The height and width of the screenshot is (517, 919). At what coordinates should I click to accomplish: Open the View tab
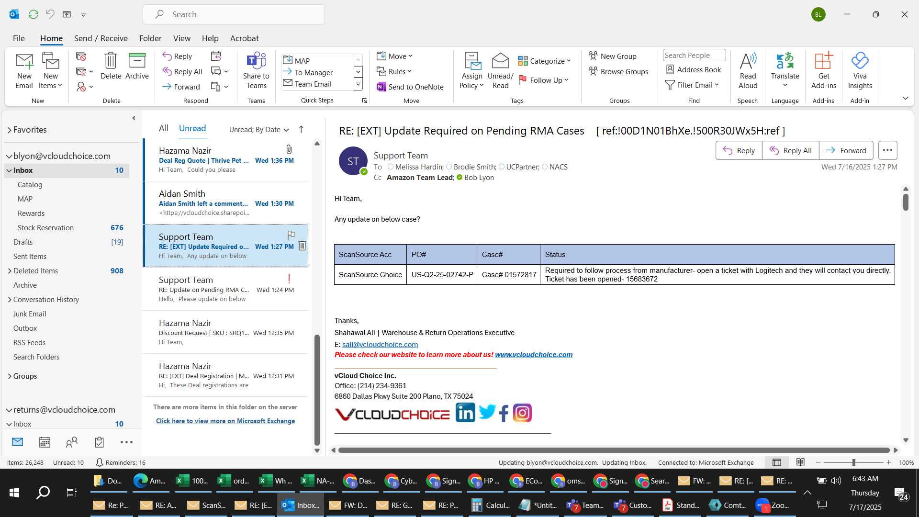pos(181,38)
